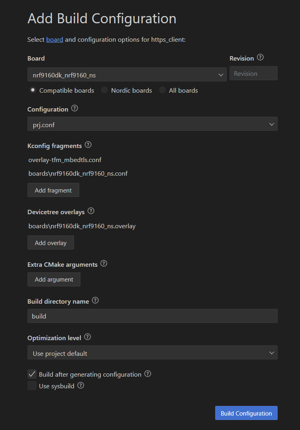Select the Compatible boards radio option
Screen dimensions: 300x430
pyautogui.click(x=33, y=90)
